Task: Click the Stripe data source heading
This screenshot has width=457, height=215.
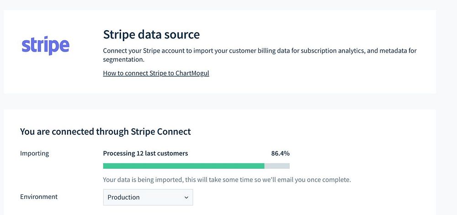Action: 151,34
